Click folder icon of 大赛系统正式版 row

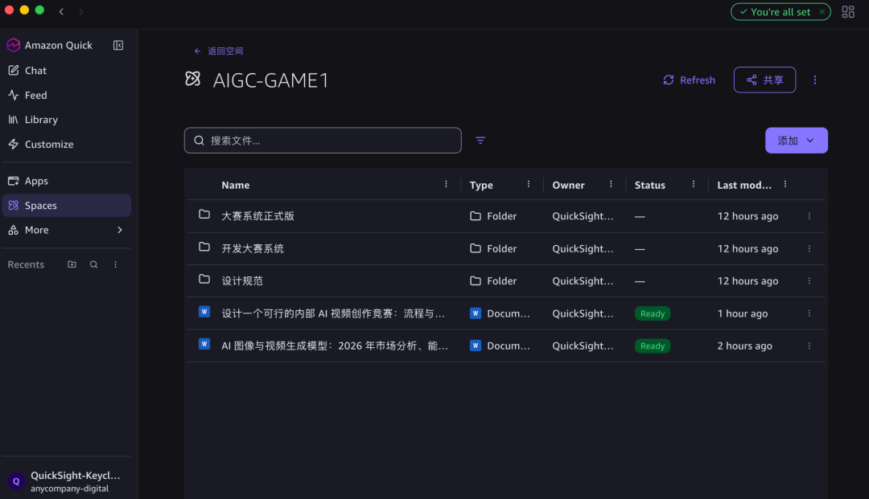pyautogui.click(x=204, y=214)
